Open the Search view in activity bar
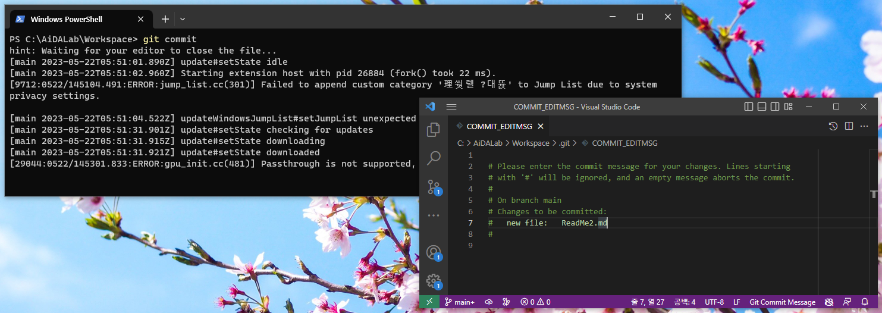Viewport: 882px width, 313px height. pos(434,158)
